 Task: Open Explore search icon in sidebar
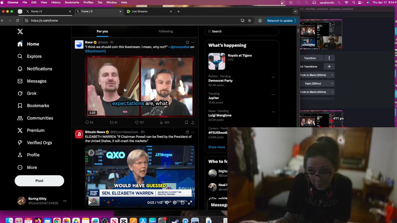click(x=20, y=56)
